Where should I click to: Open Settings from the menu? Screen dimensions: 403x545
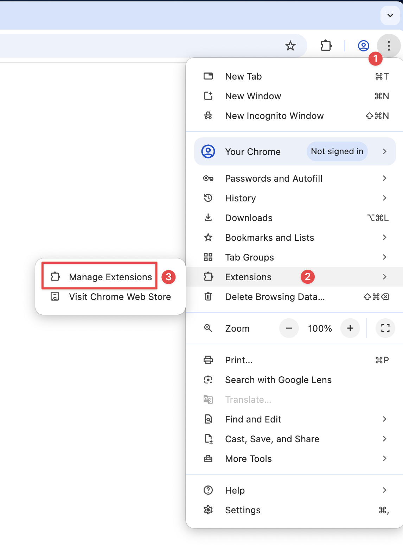(x=294, y=510)
